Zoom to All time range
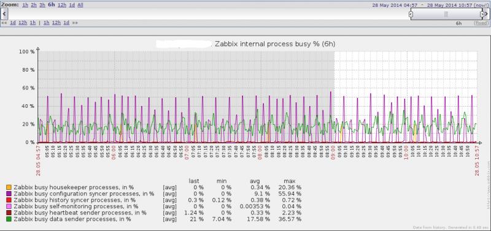The height and width of the screenshot is (231, 491). tap(80, 5)
